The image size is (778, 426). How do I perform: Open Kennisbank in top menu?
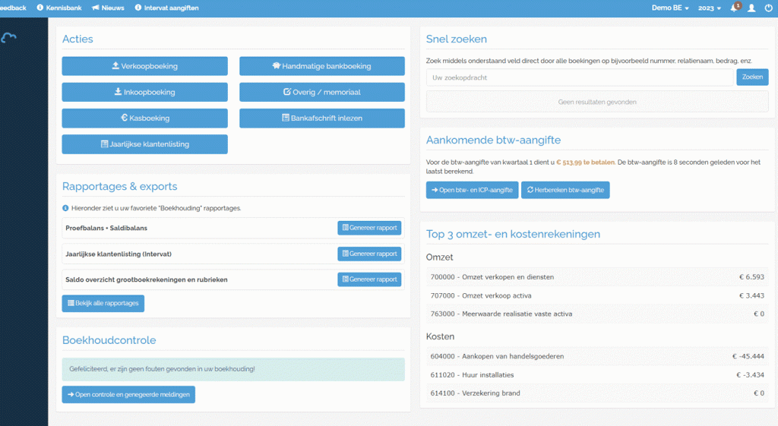59,8
